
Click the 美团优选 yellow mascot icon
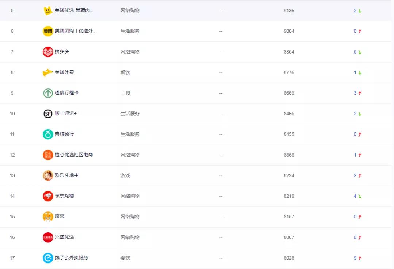[48, 11]
